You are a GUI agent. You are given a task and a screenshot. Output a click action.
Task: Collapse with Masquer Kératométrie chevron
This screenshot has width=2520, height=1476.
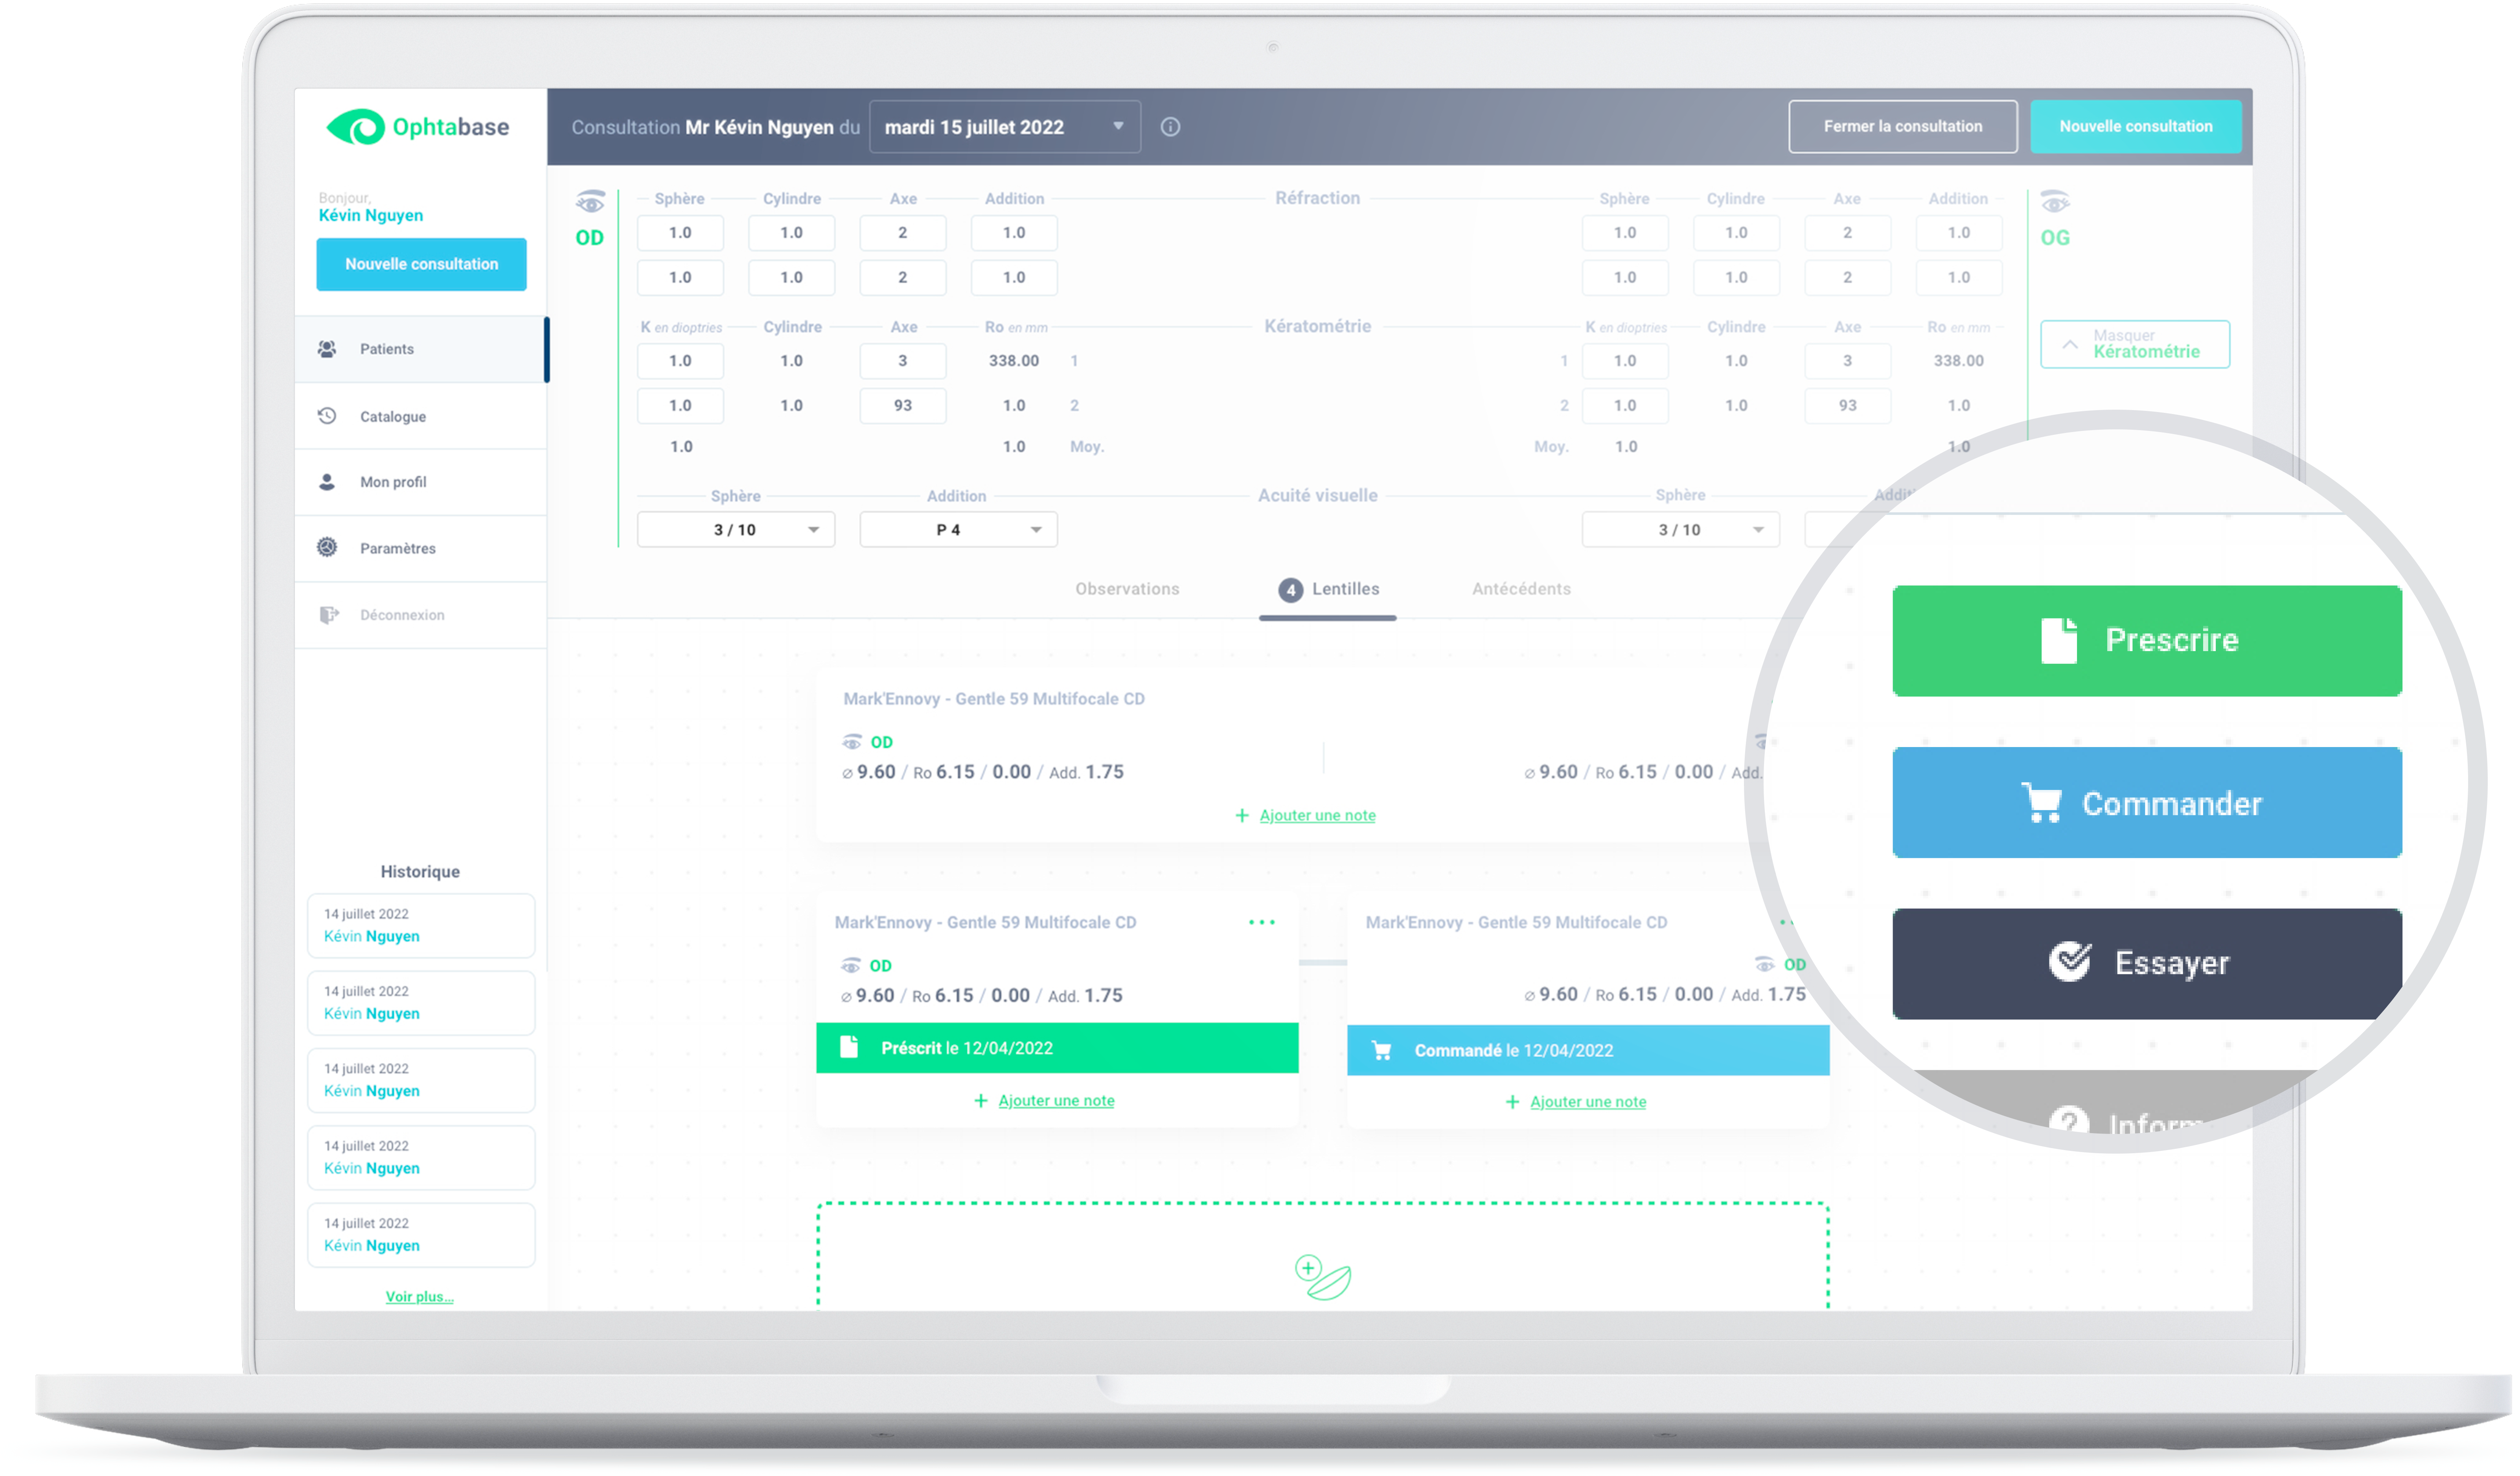2070,344
